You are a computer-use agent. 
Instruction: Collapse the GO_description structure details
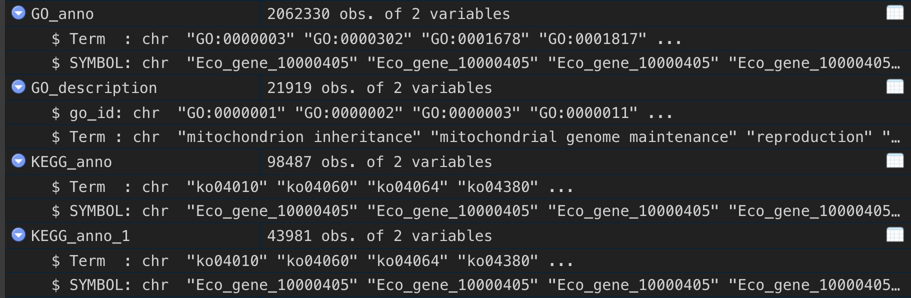click(18, 87)
